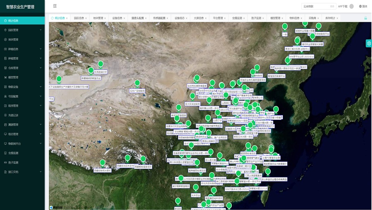Close the 库存统计 tab
This screenshot has width=372, height=210.
coord(338,18)
